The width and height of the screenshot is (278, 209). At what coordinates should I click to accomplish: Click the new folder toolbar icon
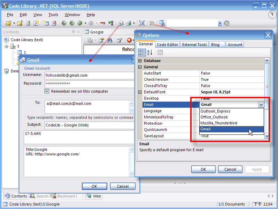tap(20, 23)
